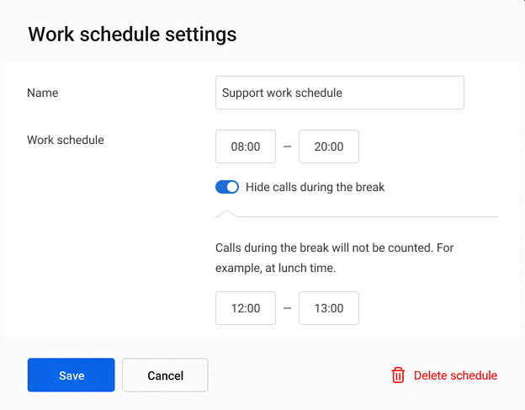Save the work schedule settings
The width and height of the screenshot is (525, 410).
tap(71, 375)
